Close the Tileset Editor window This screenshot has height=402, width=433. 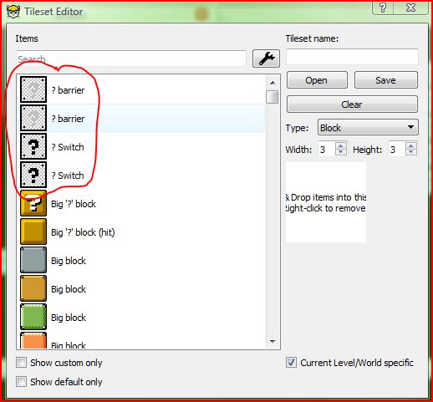click(x=411, y=8)
